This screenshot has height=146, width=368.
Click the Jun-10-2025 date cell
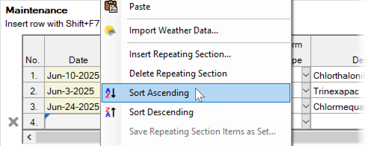coord(72,75)
